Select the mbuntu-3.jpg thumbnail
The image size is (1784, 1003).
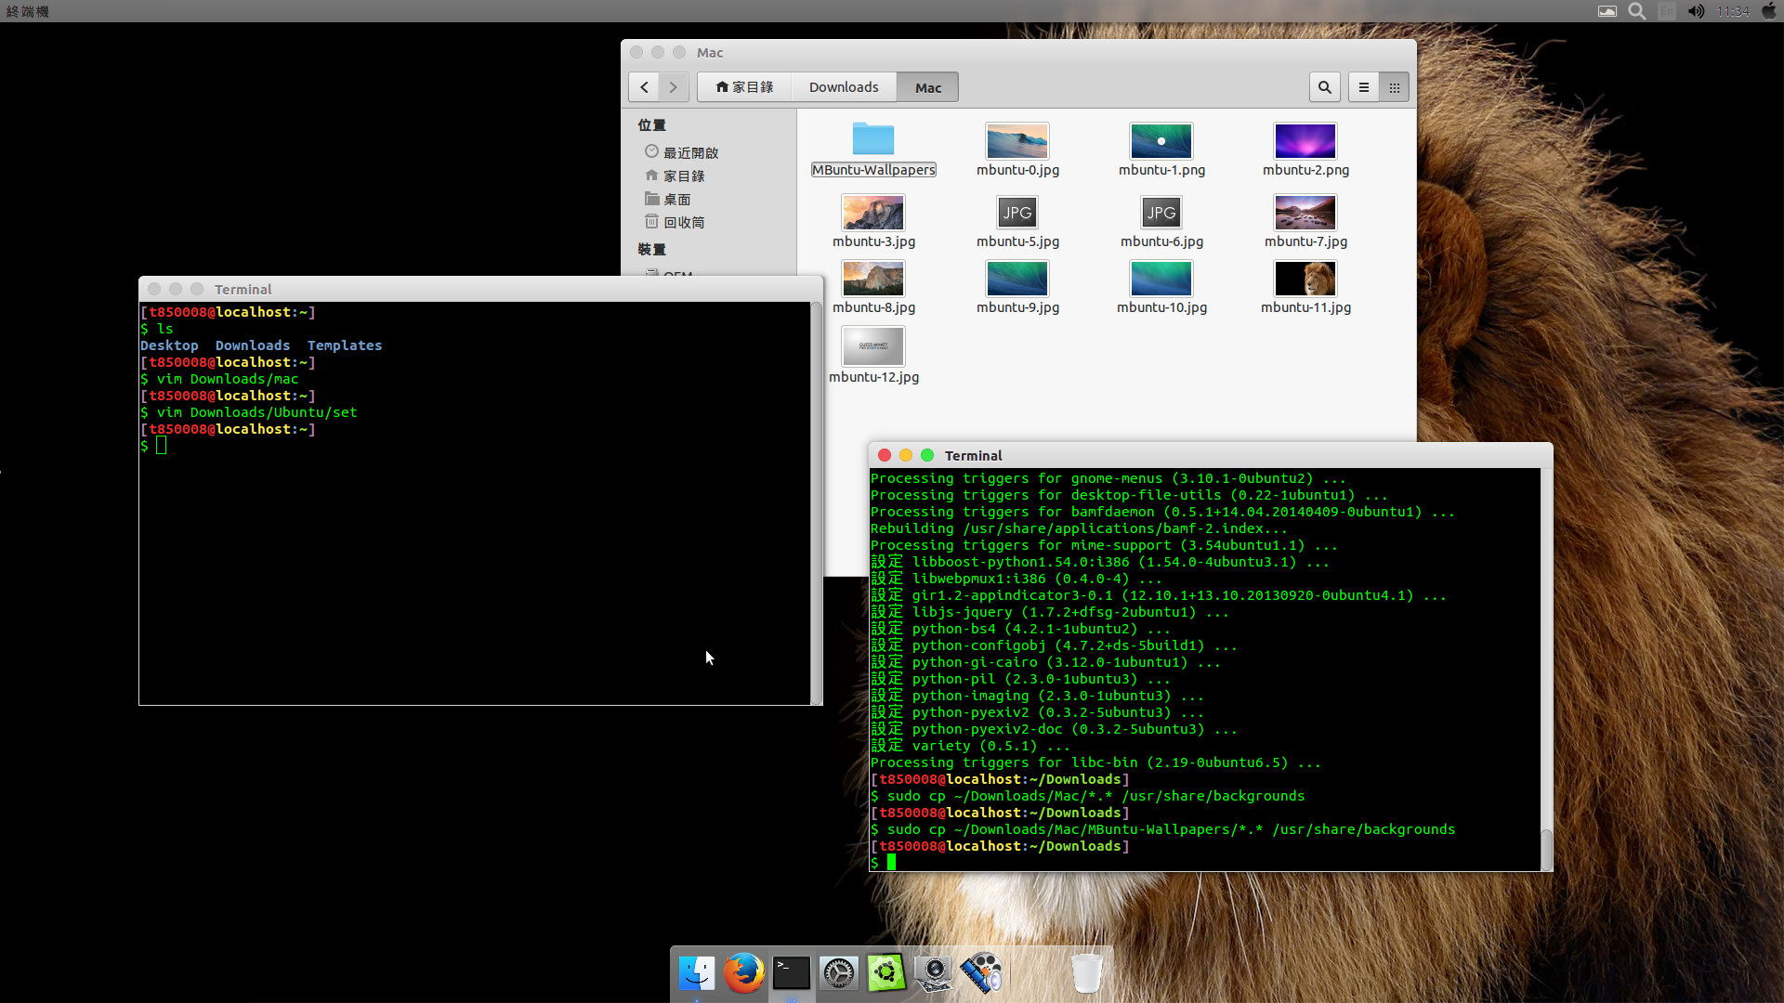pos(873,213)
